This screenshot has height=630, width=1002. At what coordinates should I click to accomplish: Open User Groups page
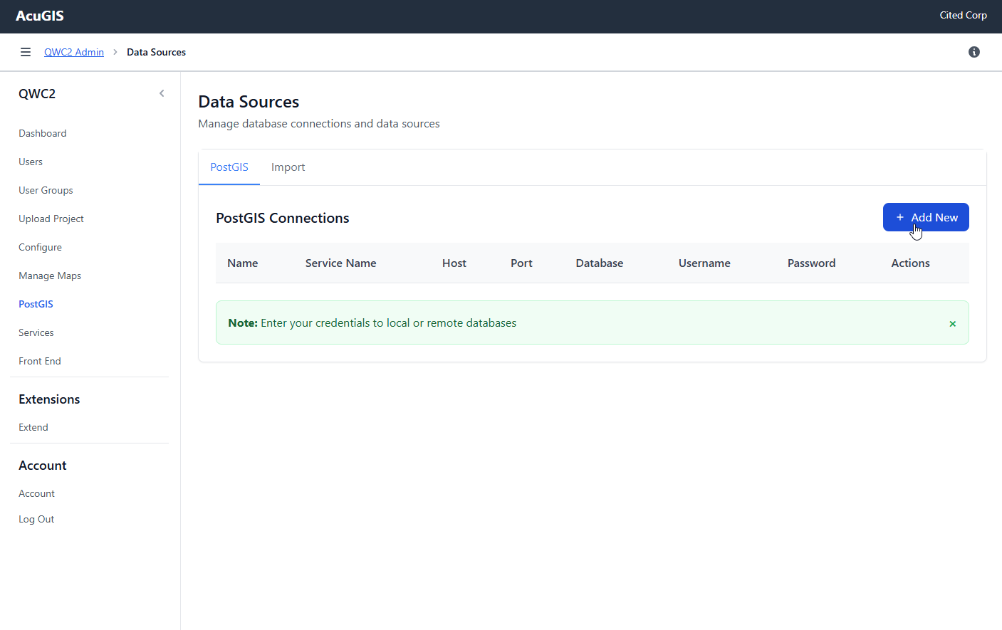[x=46, y=190]
